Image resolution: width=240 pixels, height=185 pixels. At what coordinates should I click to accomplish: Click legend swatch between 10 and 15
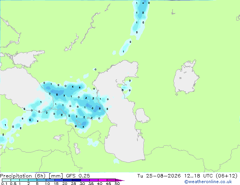pyautogui.click(x=50, y=180)
